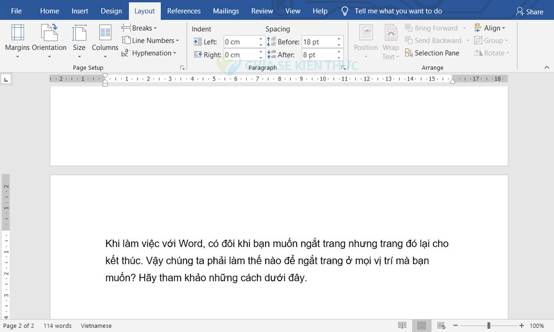Open the Page Setup dialog launcher
This screenshot has width=554, height=332.
point(182,67)
